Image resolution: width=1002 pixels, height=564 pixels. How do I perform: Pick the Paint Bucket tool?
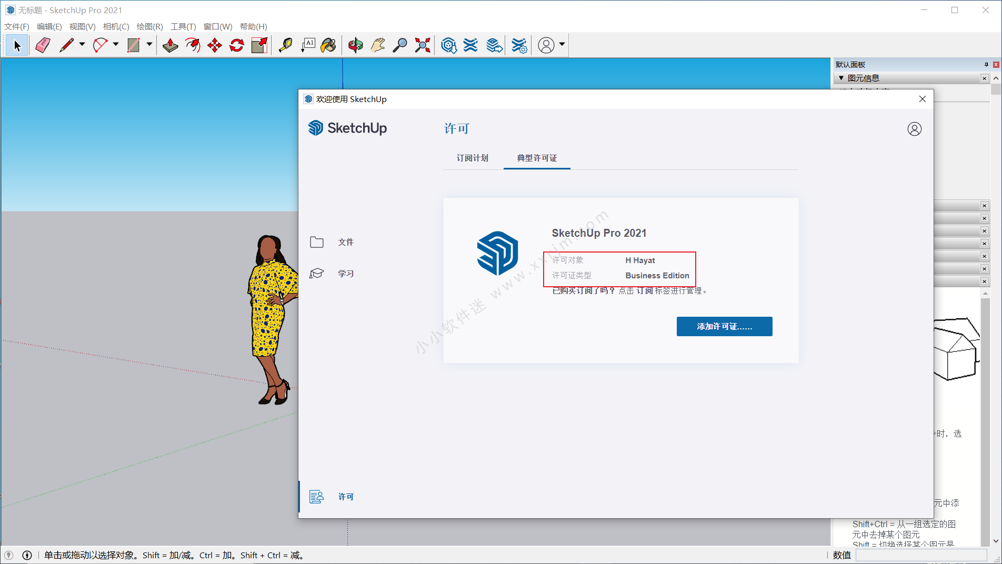(328, 46)
